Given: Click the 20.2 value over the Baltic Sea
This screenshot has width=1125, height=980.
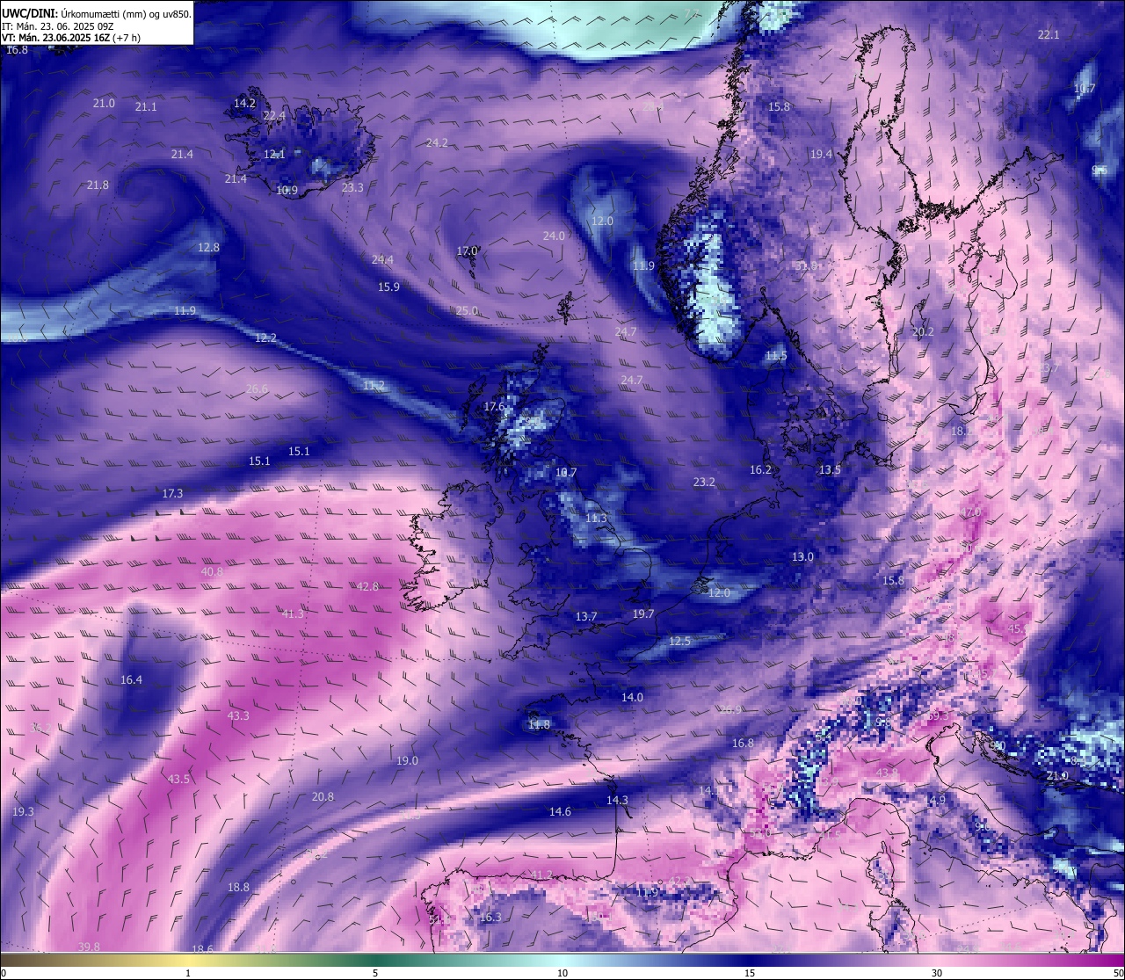Looking at the screenshot, I should pyautogui.click(x=923, y=331).
